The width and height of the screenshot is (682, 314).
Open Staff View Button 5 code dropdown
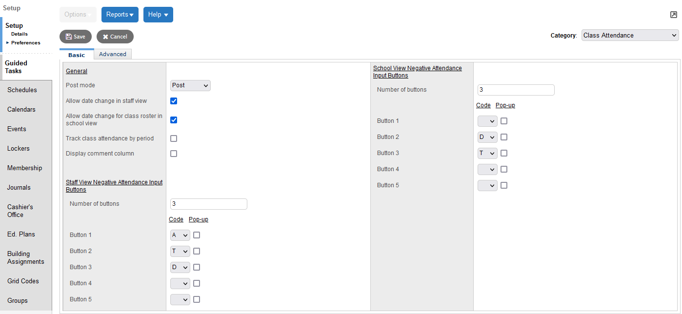coord(180,299)
